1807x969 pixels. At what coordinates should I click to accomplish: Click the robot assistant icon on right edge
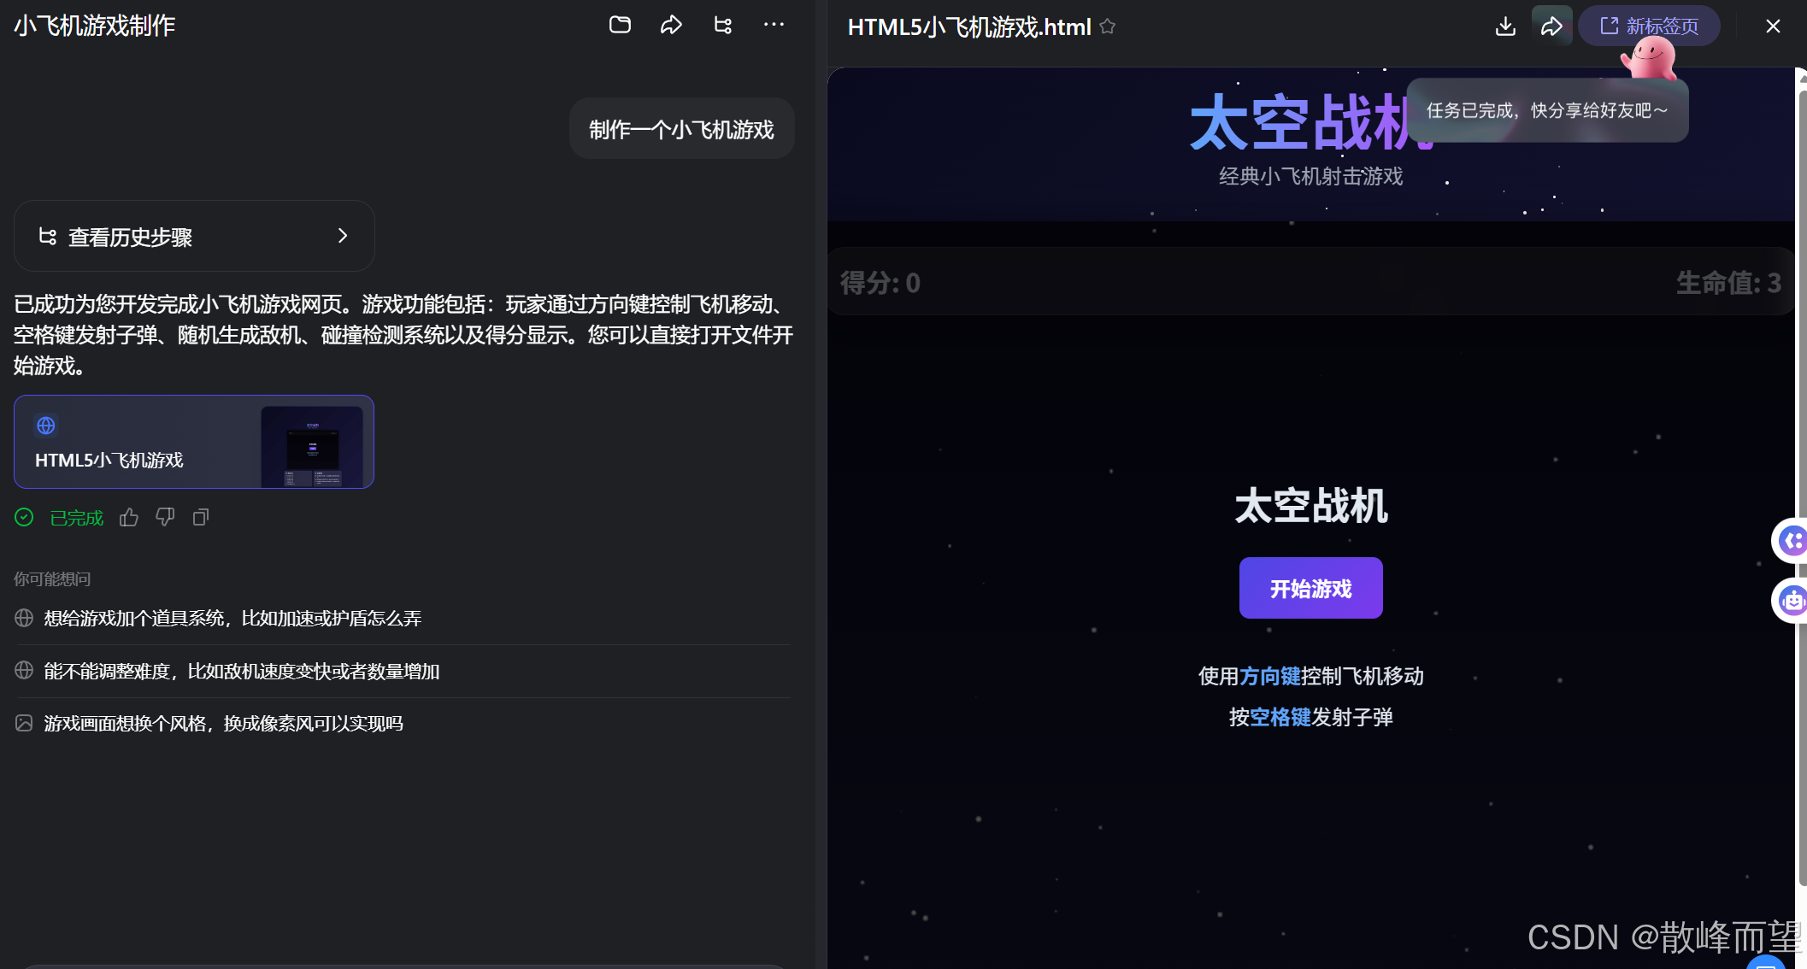point(1792,601)
